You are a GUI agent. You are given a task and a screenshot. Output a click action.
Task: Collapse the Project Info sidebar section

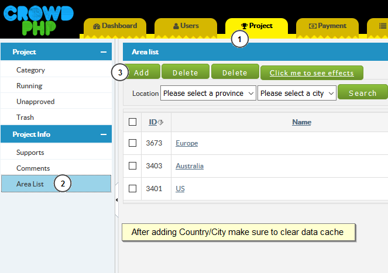point(104,134)
